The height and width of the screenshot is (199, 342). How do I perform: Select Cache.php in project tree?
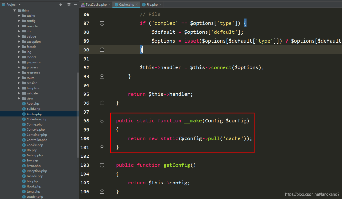click(x=34, y=114)
